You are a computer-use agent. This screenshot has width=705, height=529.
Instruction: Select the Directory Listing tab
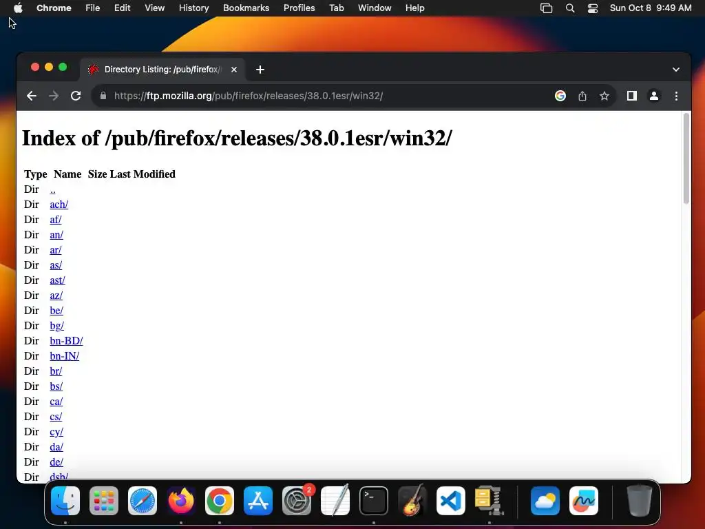(162, 70)
